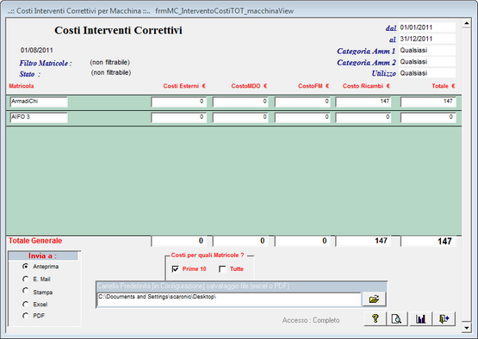Click the CostoFM € column header
478x339 pixels.
313,86
